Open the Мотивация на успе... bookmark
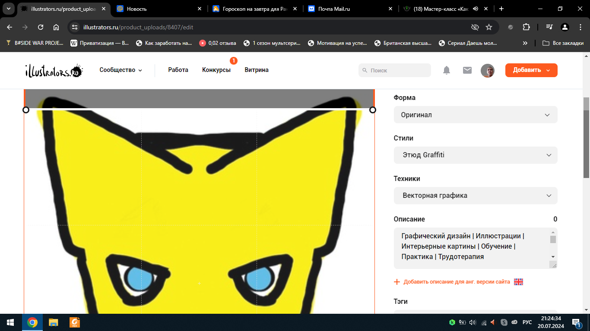Viewport: 590px width, 331px height. click(x=337, y=43)
